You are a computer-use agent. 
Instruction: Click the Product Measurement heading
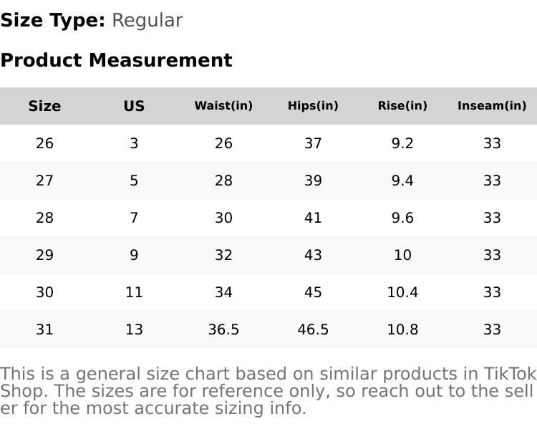tap(116, 60)
